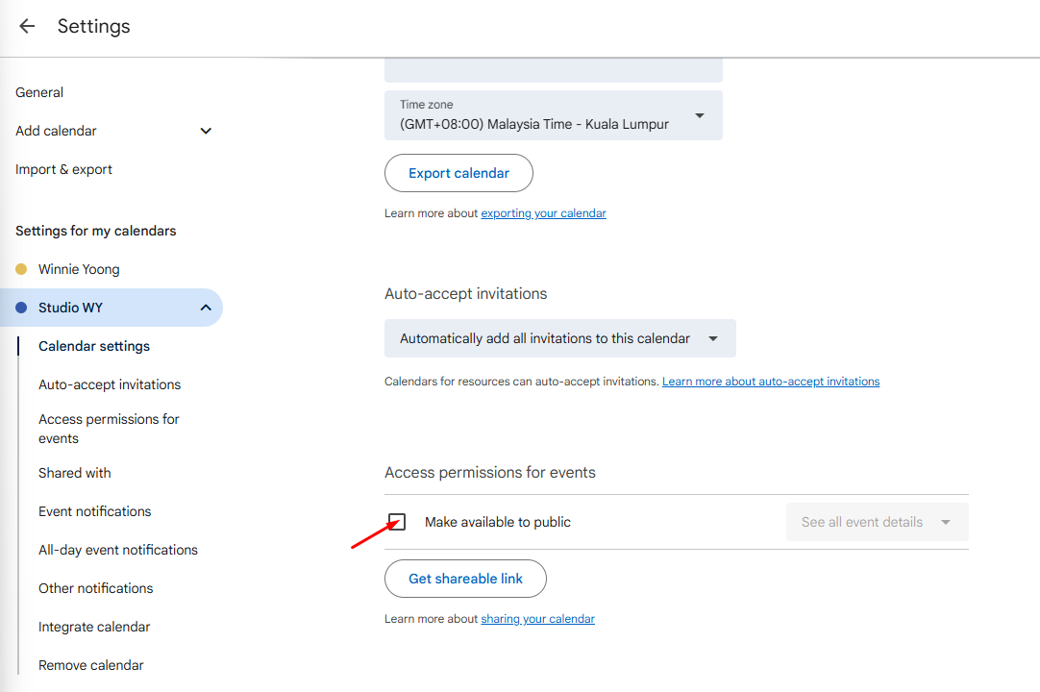Viewport: 1040px width, 692px height.
Task: Click the Settings page title
Action: [93, 27]
